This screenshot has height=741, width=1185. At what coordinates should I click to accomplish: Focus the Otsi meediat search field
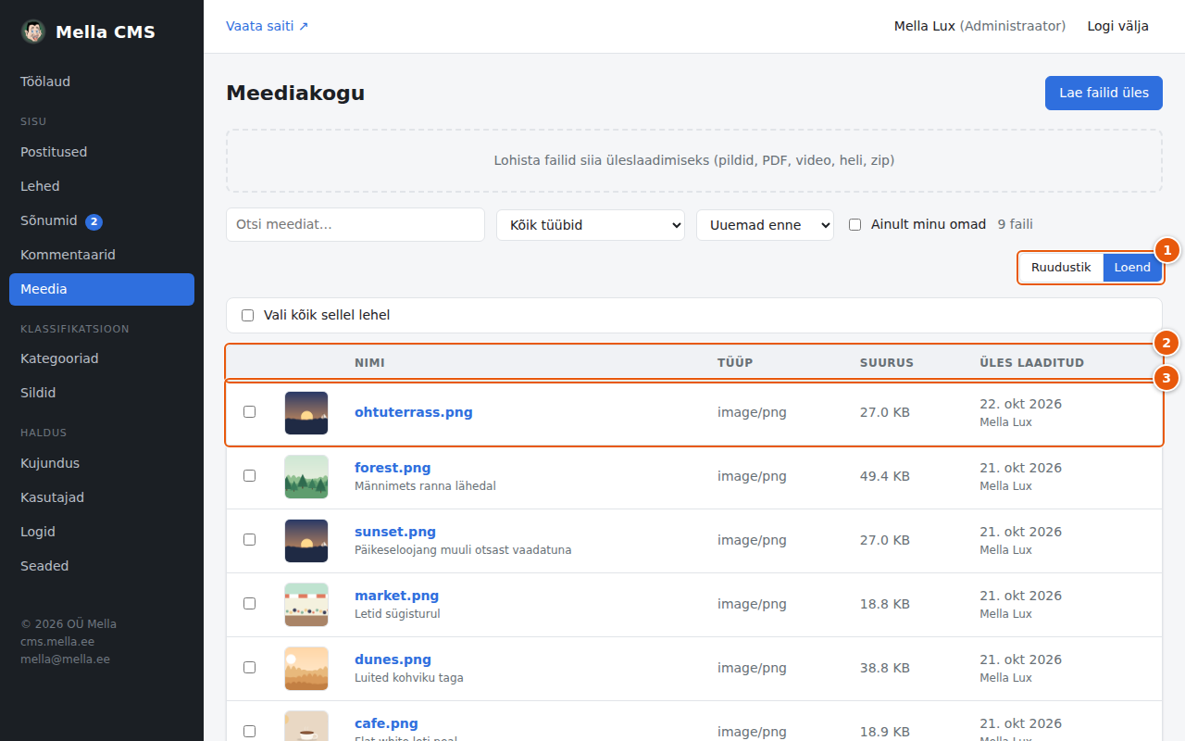pos(355,224)
